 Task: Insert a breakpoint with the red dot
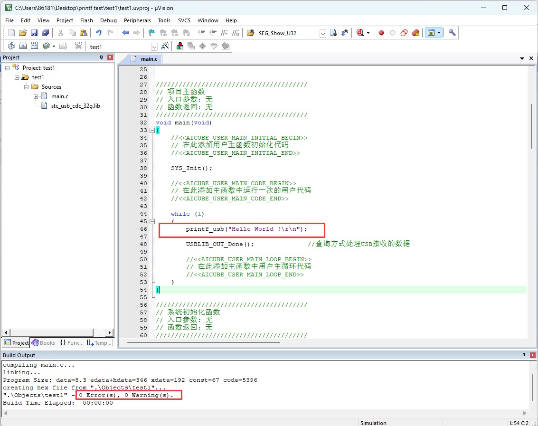[x=381, y=33]
